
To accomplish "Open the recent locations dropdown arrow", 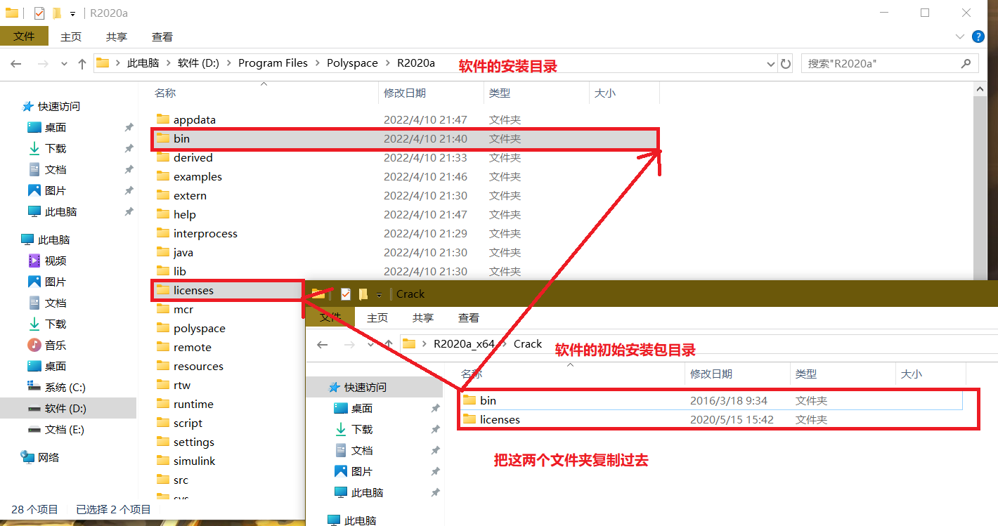I will (64, 64).
